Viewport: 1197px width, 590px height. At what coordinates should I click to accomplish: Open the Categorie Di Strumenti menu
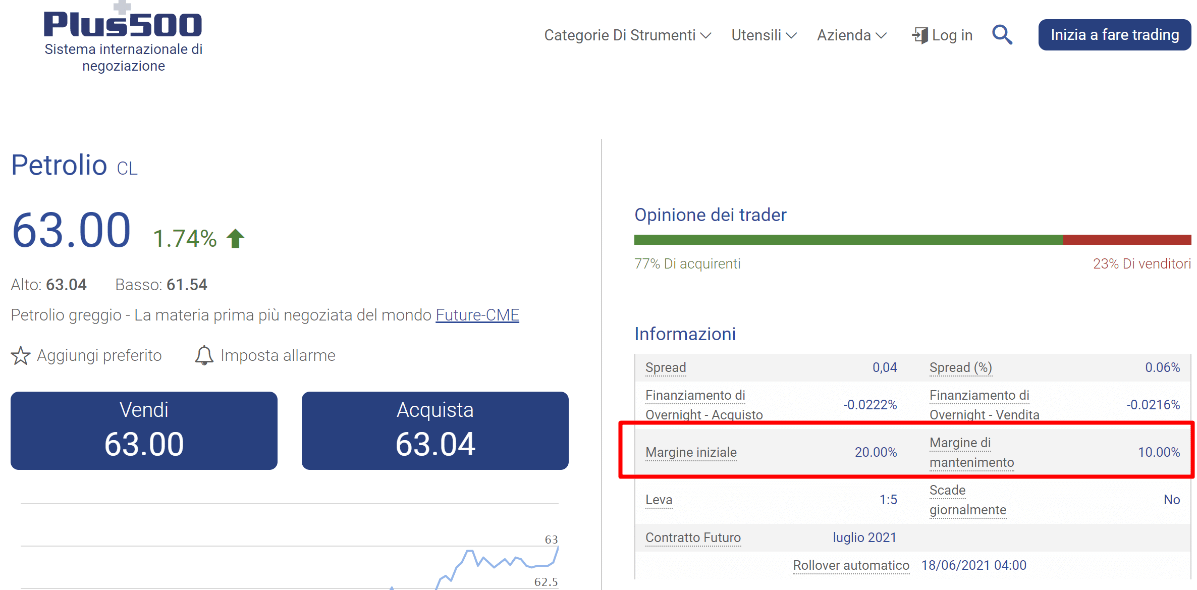627,35
